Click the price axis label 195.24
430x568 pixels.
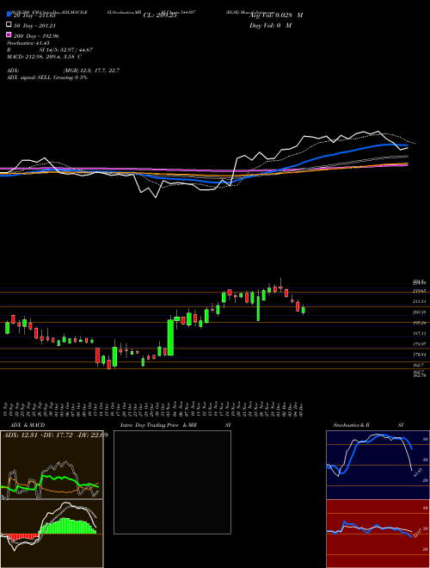point(420,323)
